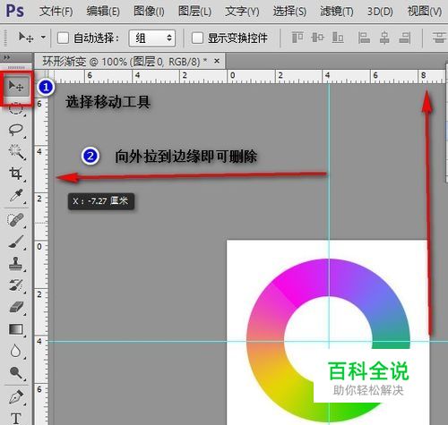Click the align top edges button
The height and width of the screenshot is (425, 448).
pyautogui.click(x=297, y=38)
